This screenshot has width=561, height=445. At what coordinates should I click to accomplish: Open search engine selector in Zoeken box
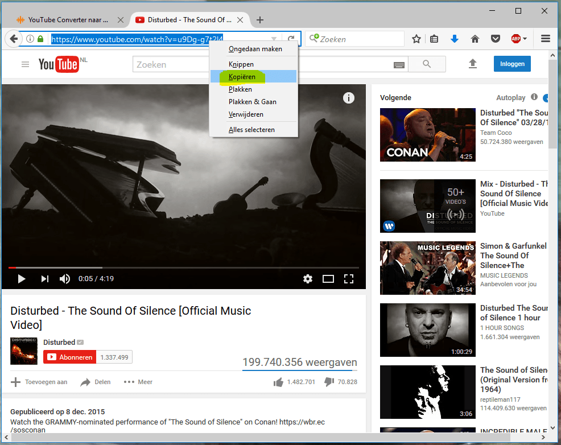pyautogui.click(x=313, y=38)
